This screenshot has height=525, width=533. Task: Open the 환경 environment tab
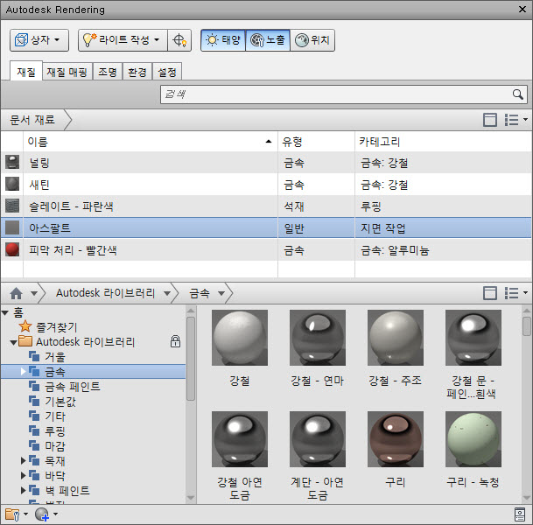pyautogui.click(x=137, y=72)
